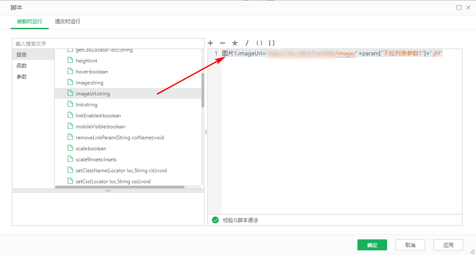Maximize the script dialog window
This screenshot has height=255, width=476.
(x=459, y=8)
